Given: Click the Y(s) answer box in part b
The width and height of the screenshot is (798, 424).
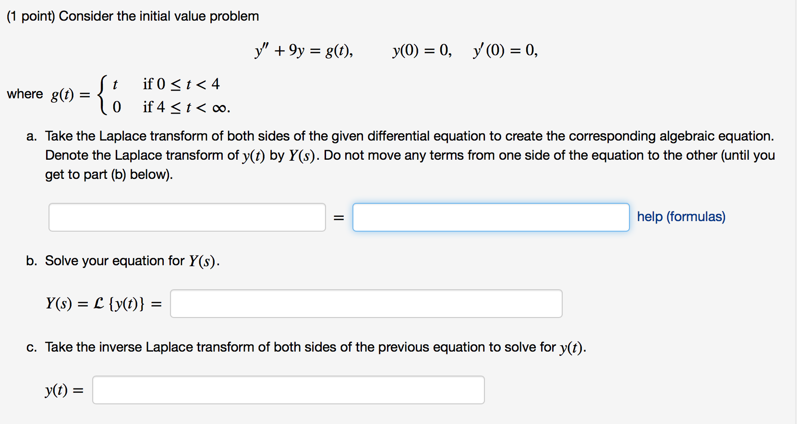Looking at the screenshot, I should pos(365,303).
